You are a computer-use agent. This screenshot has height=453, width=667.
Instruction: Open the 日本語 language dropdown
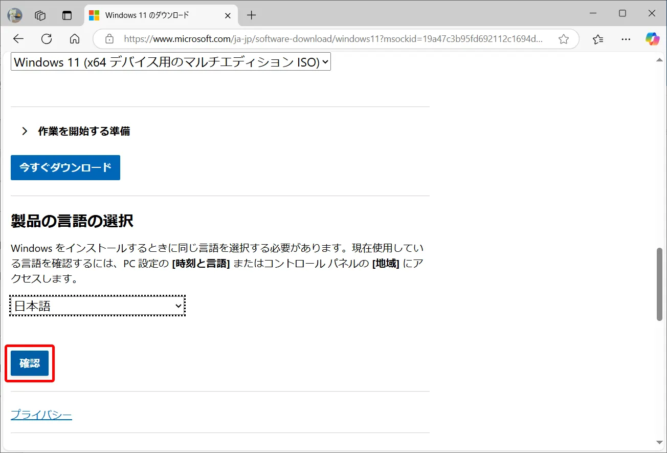(x=98, y=306)
